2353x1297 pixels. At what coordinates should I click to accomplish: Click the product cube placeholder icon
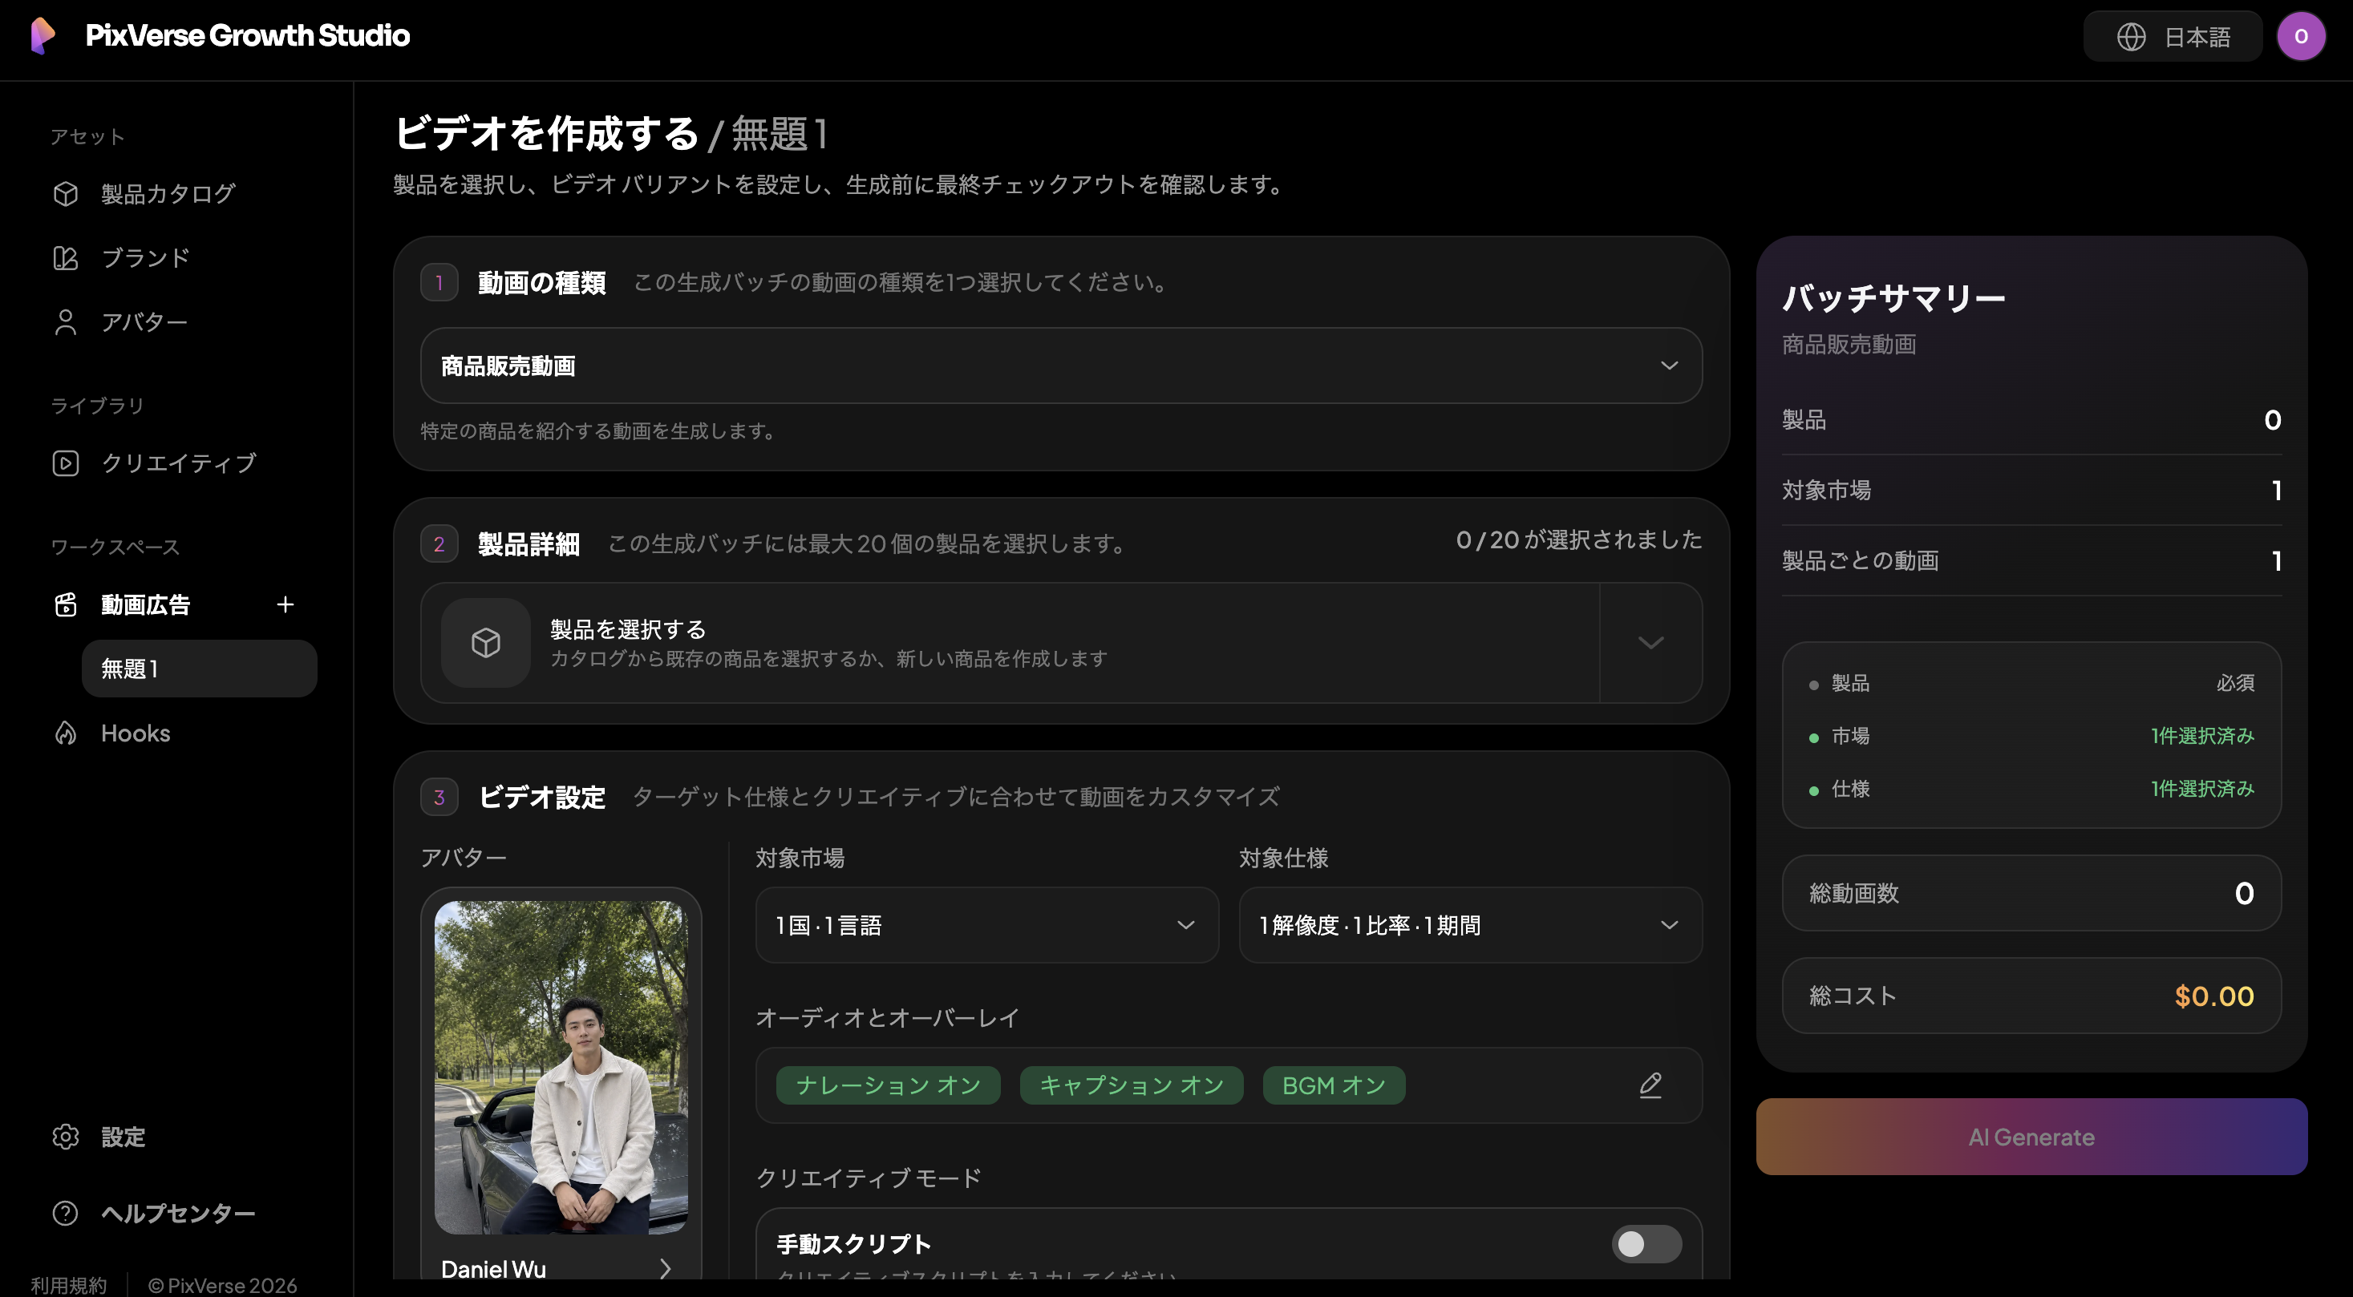pyautogui.click(x=486, y=643)
